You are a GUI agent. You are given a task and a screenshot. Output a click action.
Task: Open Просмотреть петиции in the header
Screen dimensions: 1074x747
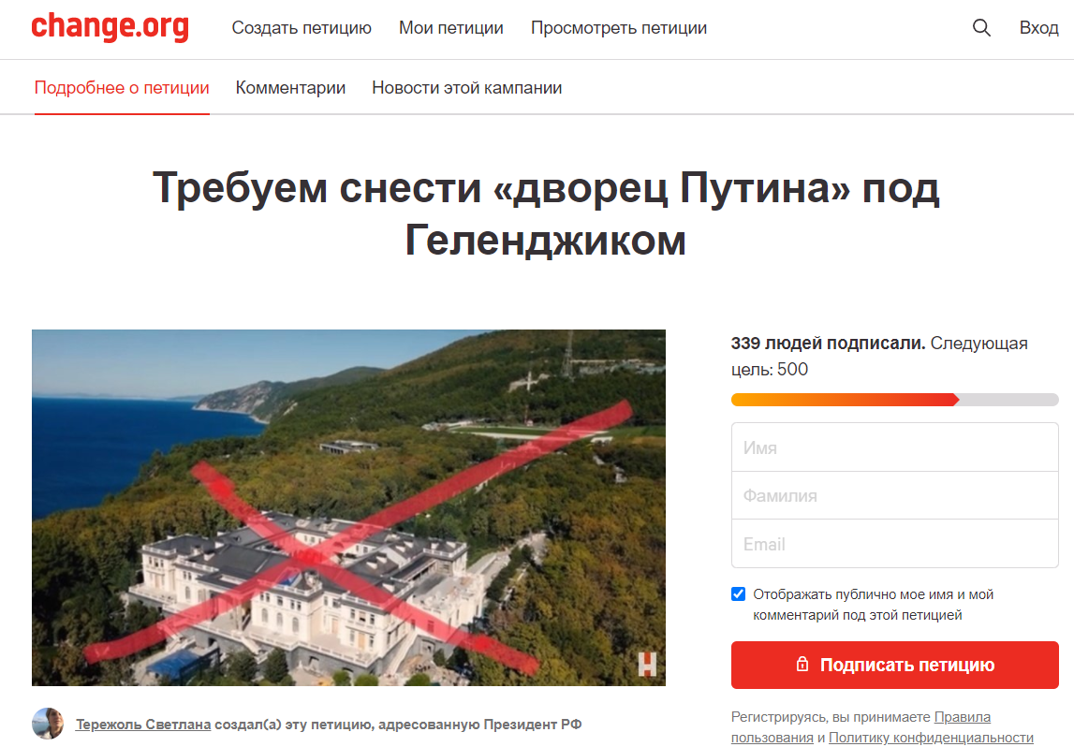619,28
